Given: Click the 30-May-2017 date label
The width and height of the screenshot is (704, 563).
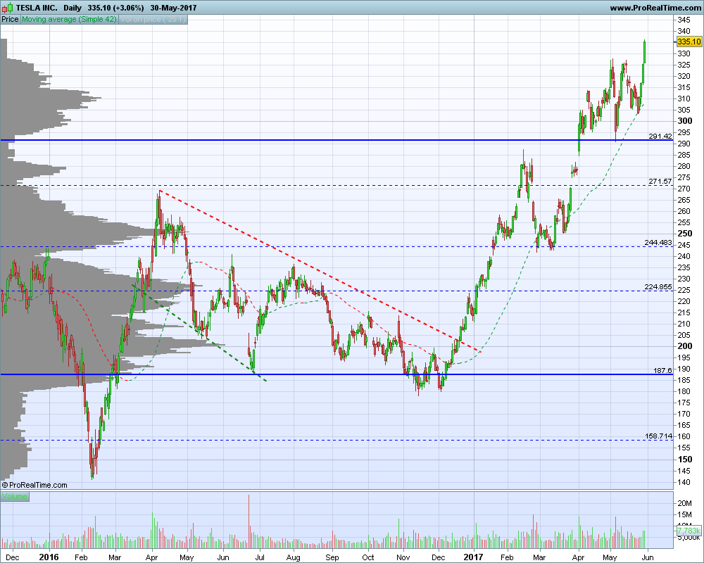Looking at the screenshot, I should click(x=173, y=8).
